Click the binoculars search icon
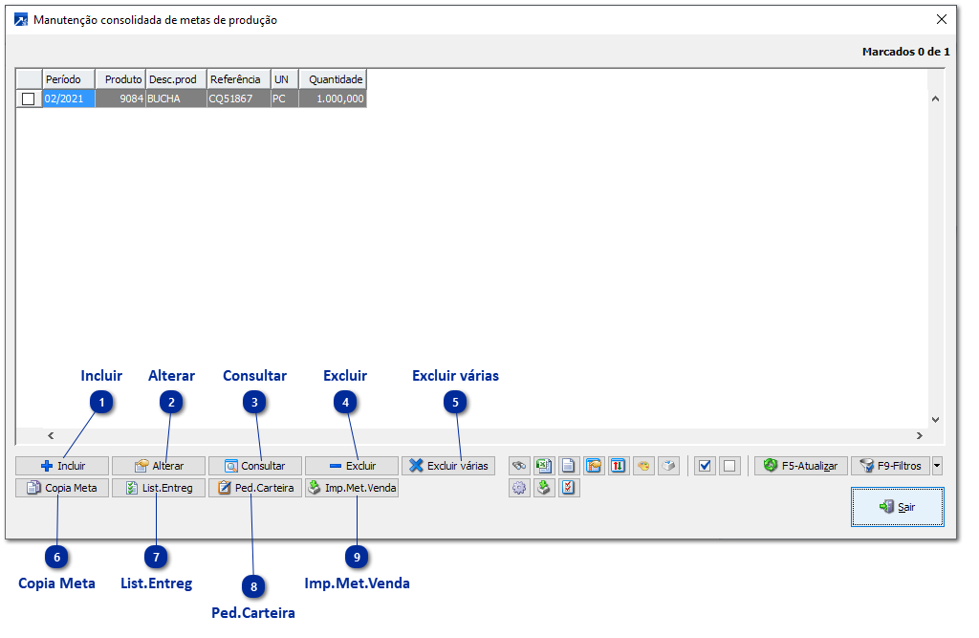The image size is (979, 638). (519, 466)
